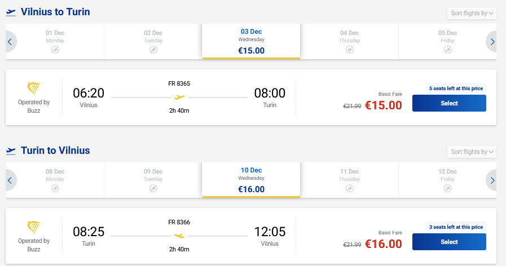Click no-flight icon under 01 Dec Monday
The image size is (506, 266).
point(55,50)
